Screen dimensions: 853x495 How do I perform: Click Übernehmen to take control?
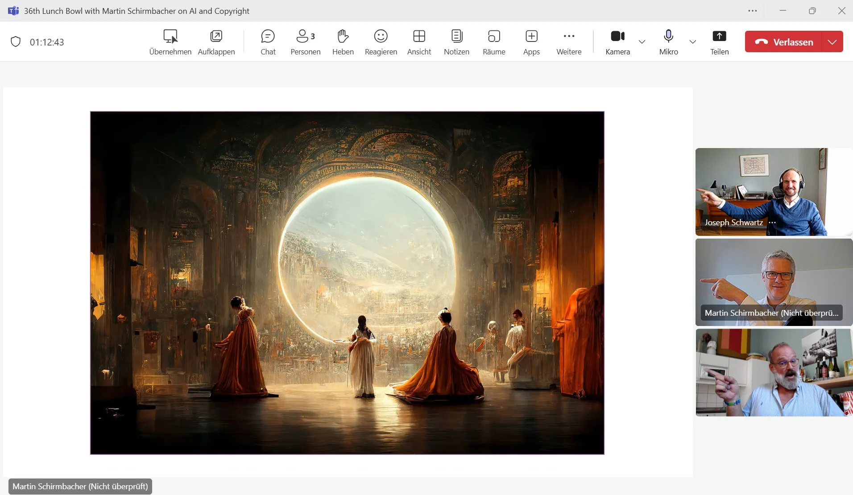170,42
